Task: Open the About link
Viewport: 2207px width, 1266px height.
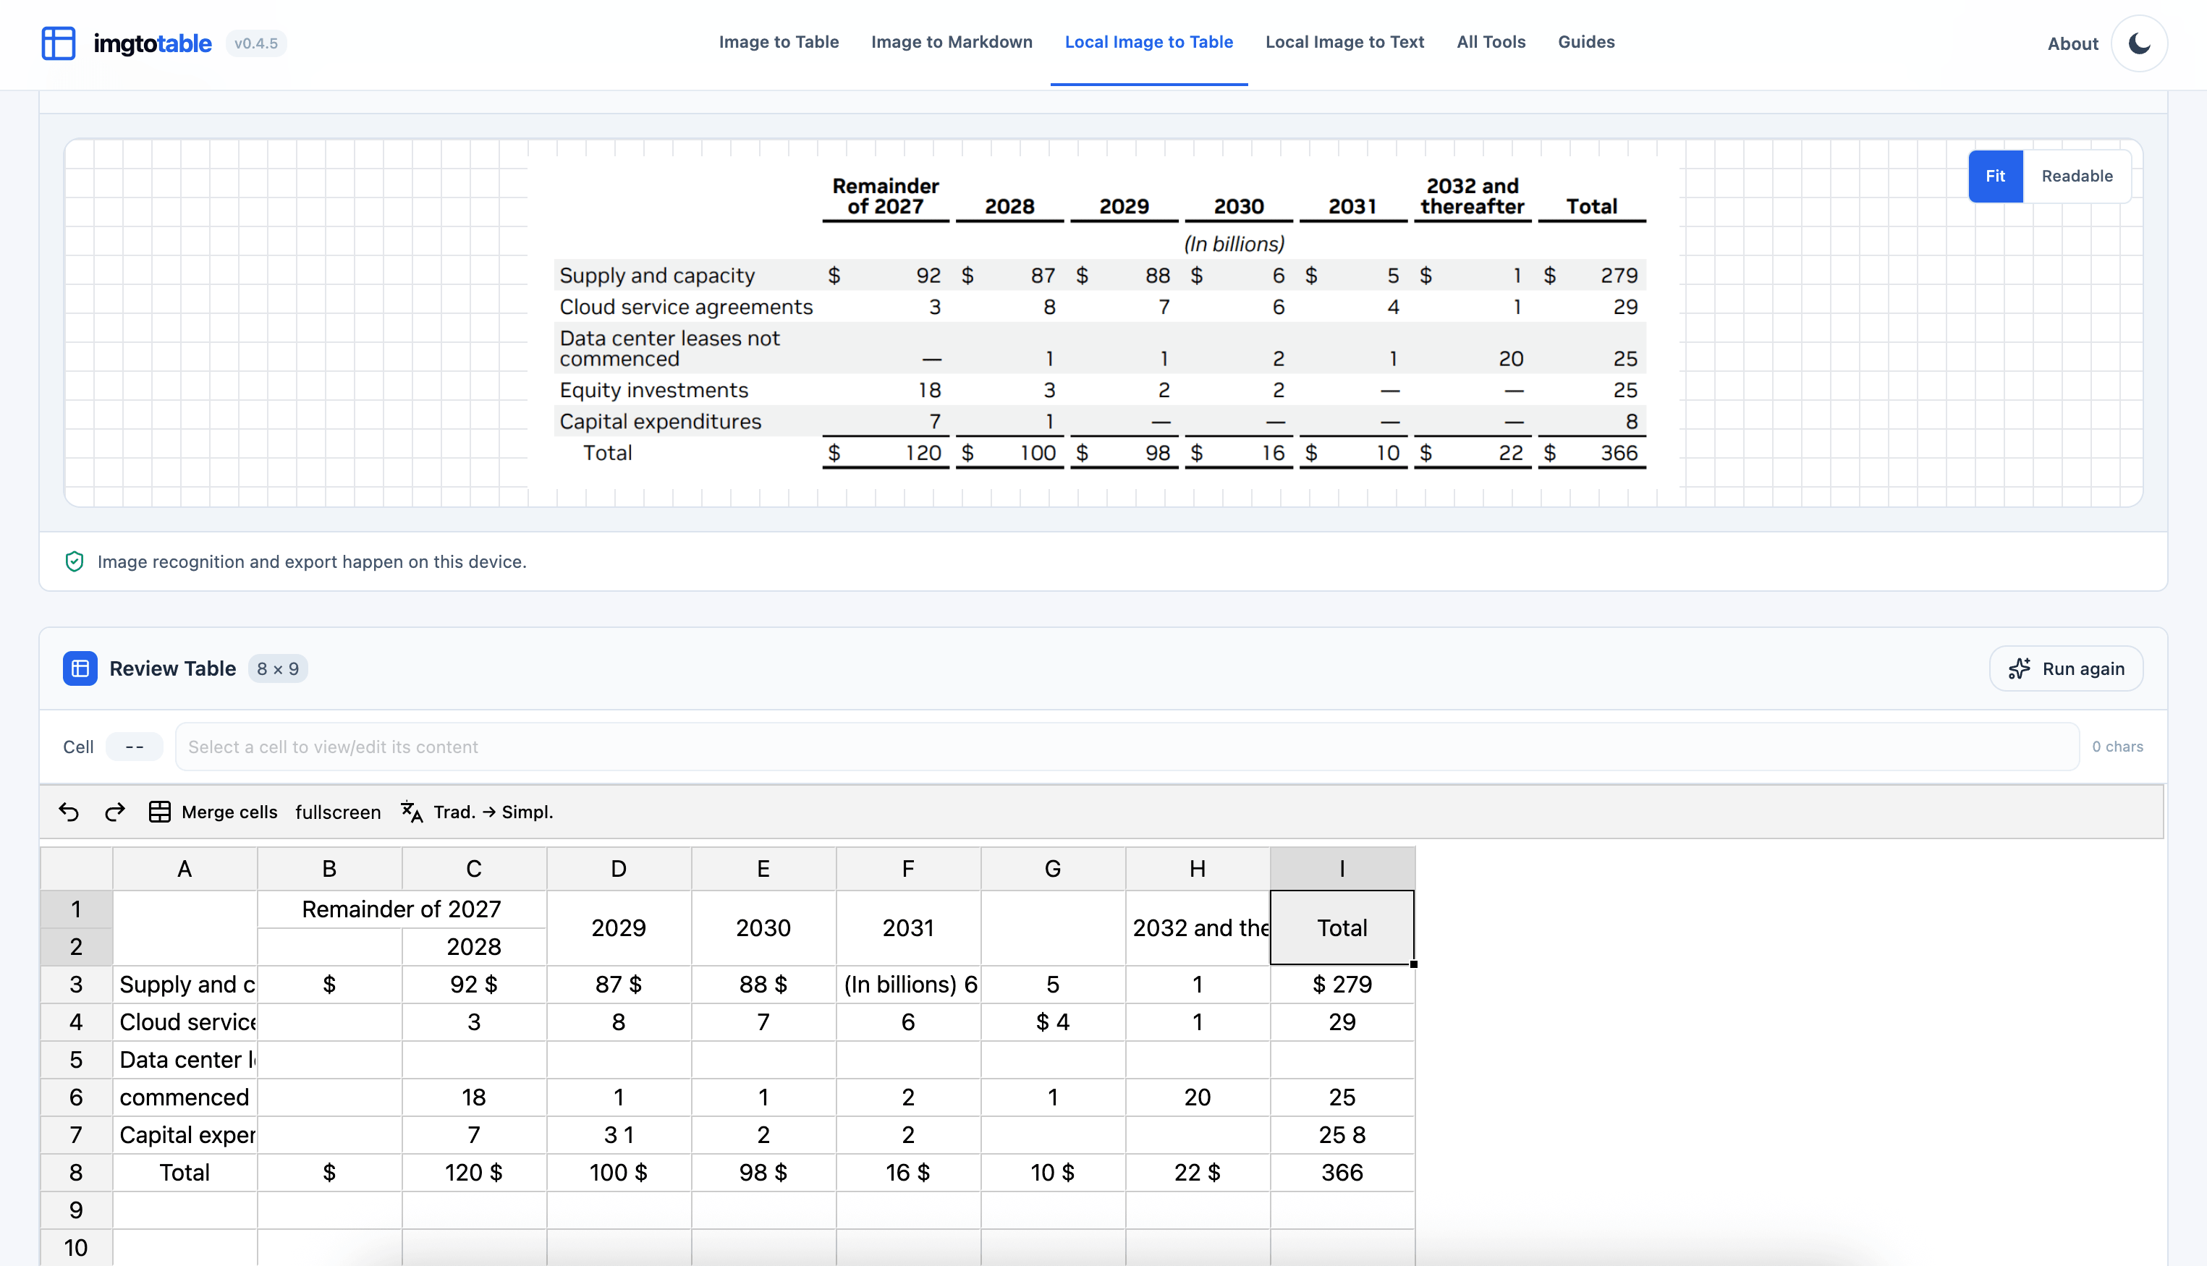Action: coord(2072,43)
